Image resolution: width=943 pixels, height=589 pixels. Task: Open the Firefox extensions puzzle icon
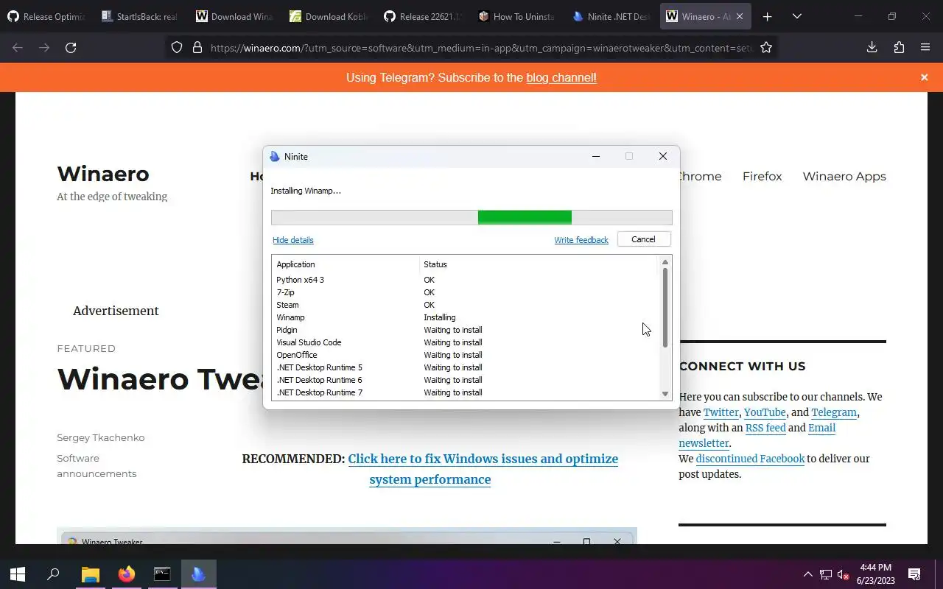point(899,48)
